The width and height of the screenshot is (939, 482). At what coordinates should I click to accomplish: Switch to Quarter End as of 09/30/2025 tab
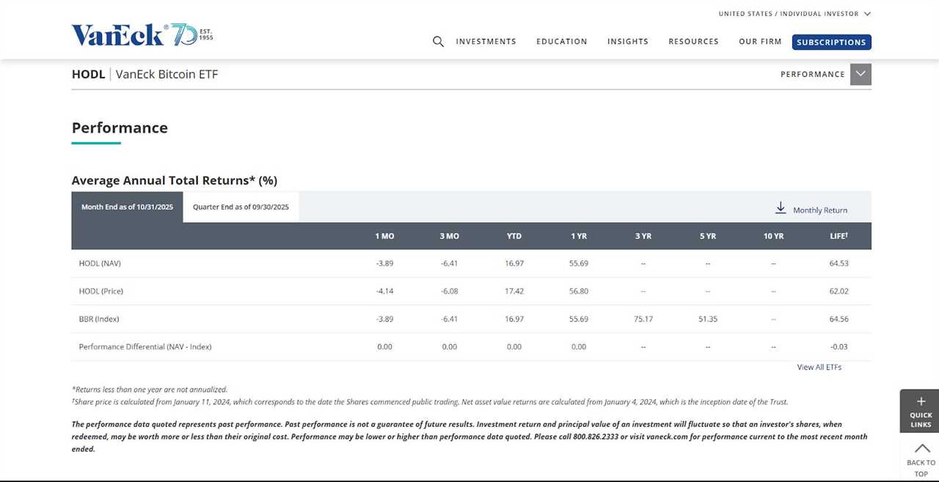click(241, 207)
